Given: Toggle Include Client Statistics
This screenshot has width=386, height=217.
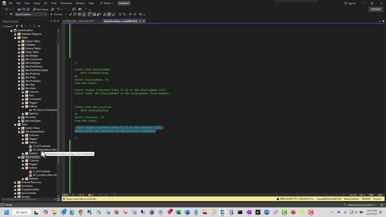Looking at the screenshot, I should tap(99, 14).
